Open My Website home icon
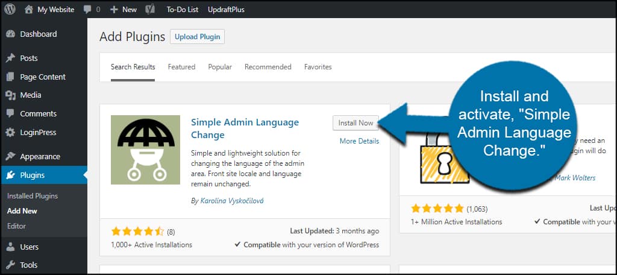 coord(28,10)
